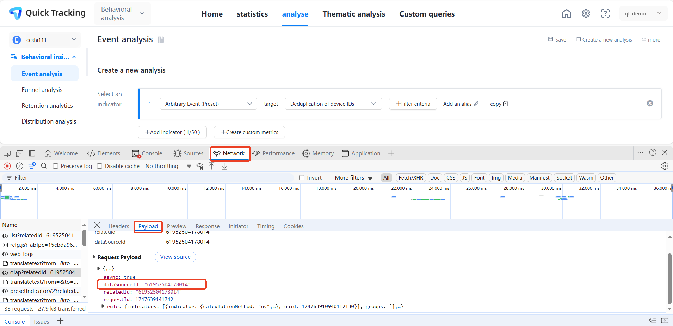The width and height of the screenshot is (673, 326).
Task: Open network conditions wifi icon
Action: point(200,166)
